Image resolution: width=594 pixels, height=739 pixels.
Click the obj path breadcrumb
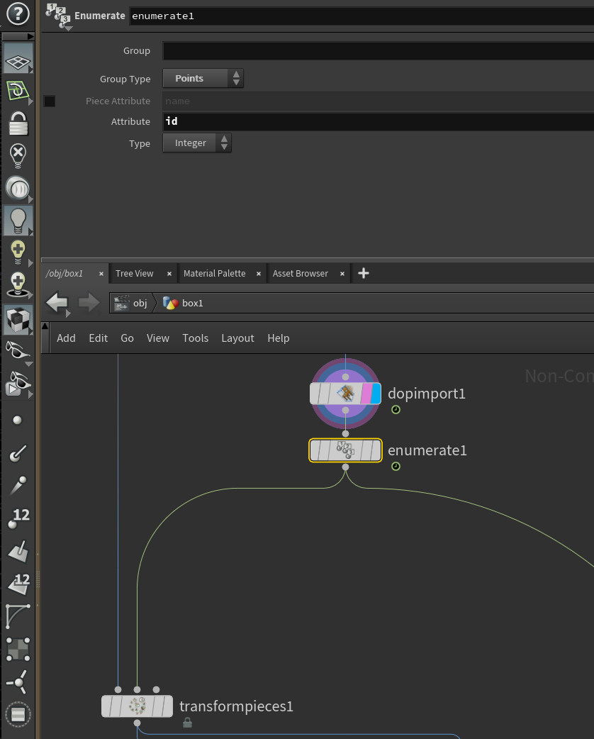131,303
